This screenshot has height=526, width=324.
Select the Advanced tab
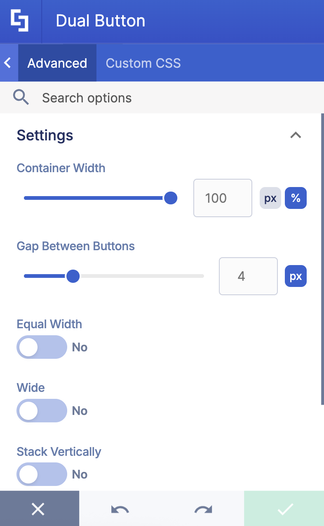[x=57, y=63]
